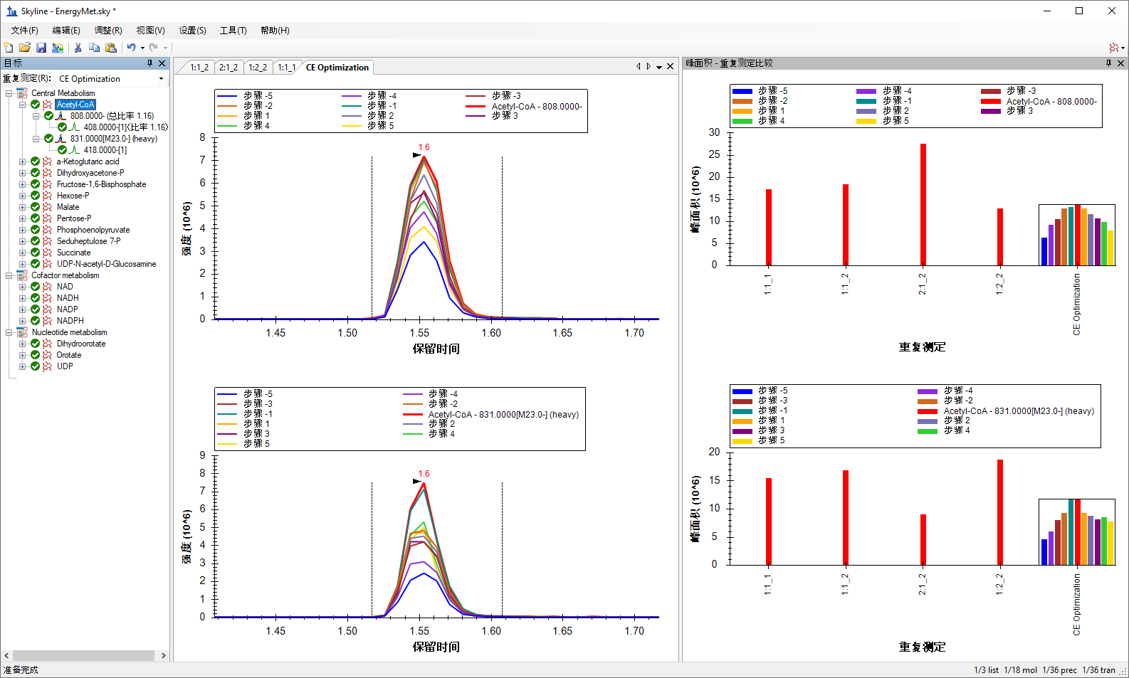Screen dimensions: 1129x678
Task: Pin the 目标 targets panel
Action: (x=150, y=63)
